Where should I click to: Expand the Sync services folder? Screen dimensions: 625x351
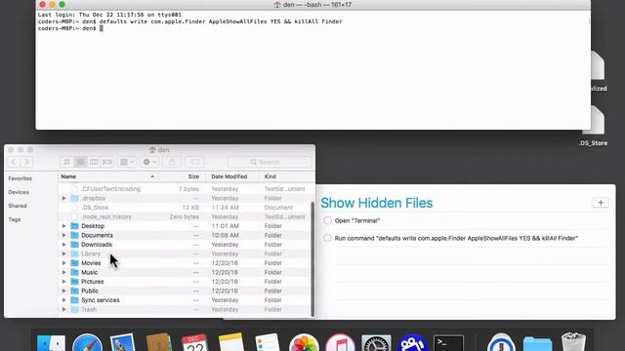[64, 300]
